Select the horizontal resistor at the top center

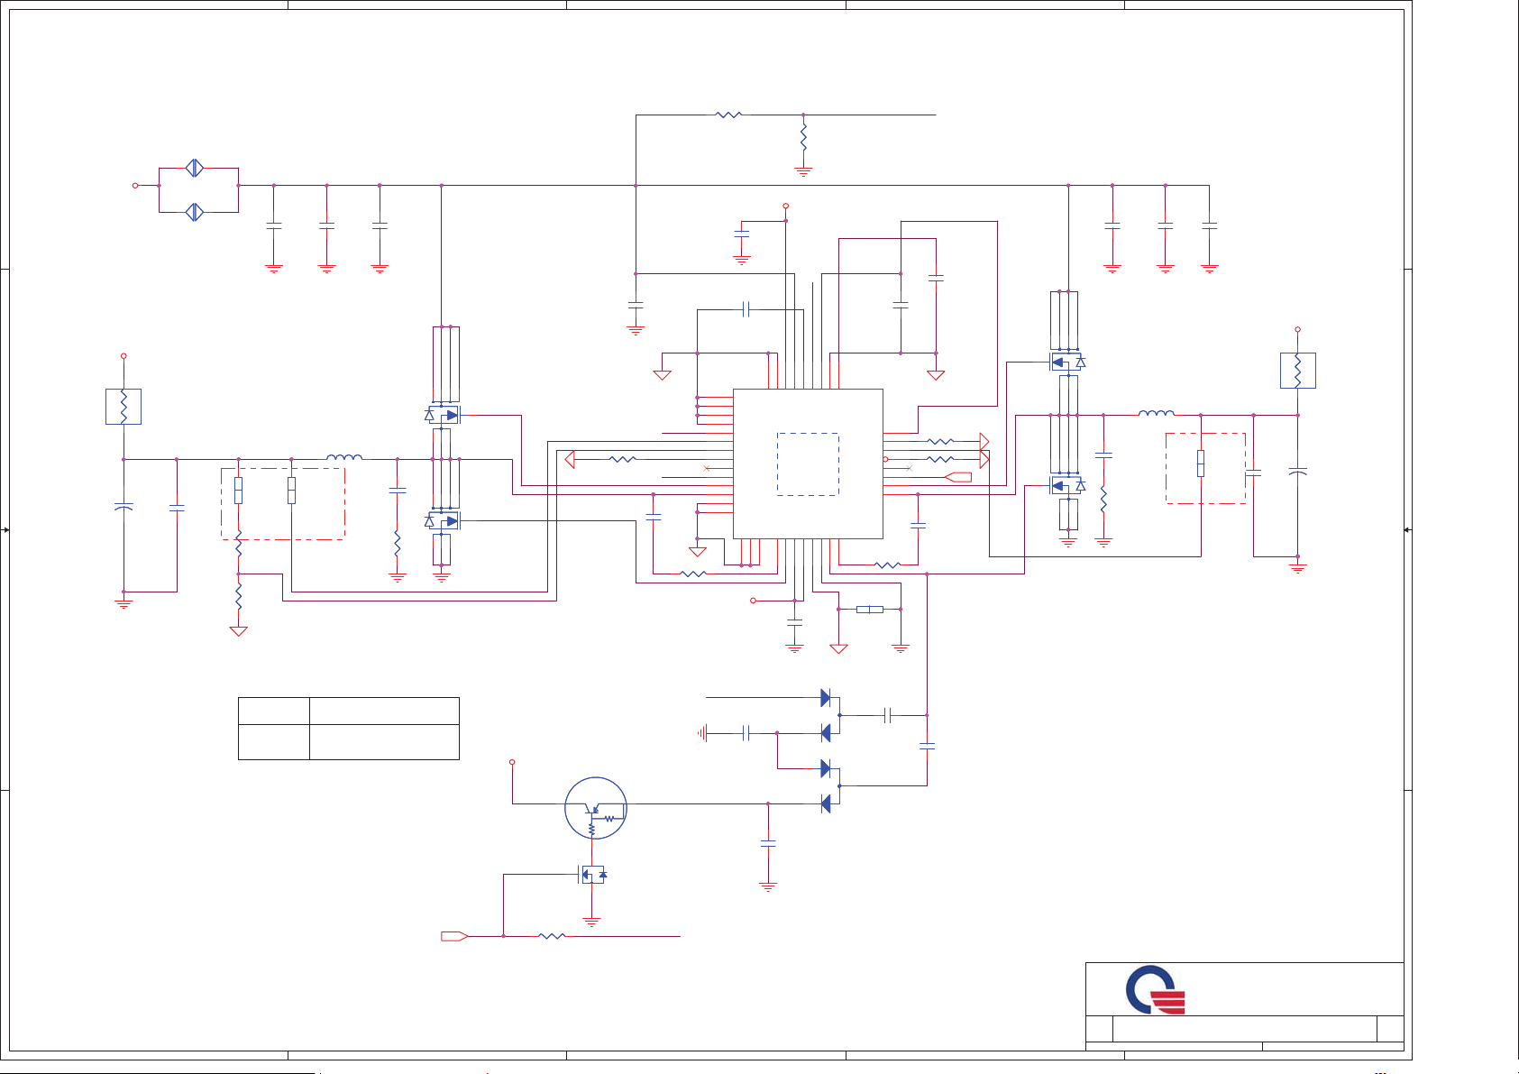coord(728,115)
